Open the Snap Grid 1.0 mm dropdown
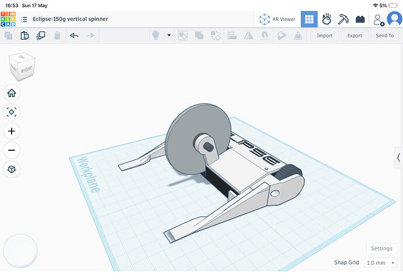403x280 pixels. (381, 262)
